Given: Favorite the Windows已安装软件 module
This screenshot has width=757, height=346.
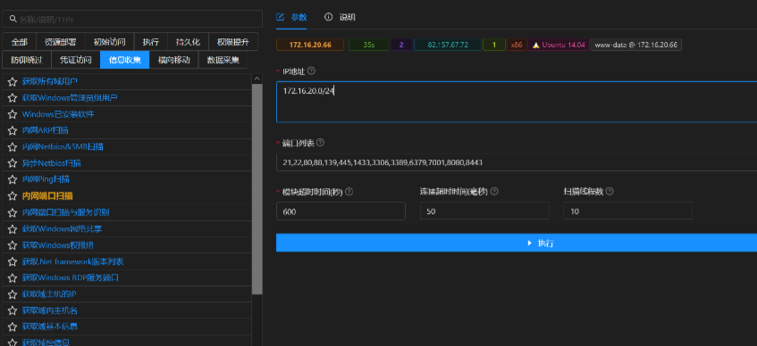Looking at the screenshot, I should tap(13, 114).
